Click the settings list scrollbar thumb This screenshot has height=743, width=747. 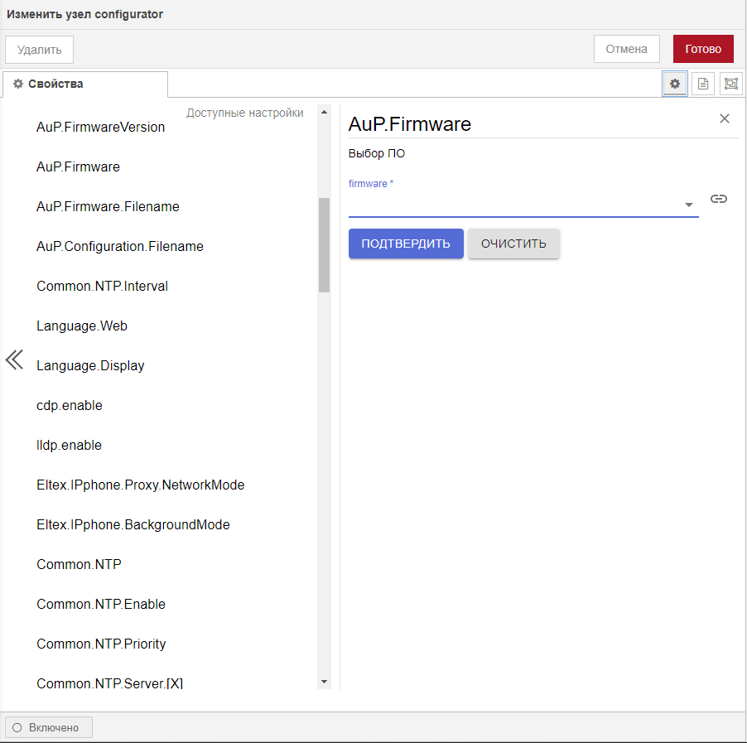[x=324, y=244]
